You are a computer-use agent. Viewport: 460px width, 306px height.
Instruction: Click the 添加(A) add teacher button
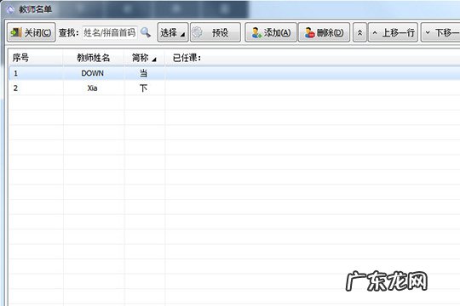pyautogui.click(x=271, y=32)
